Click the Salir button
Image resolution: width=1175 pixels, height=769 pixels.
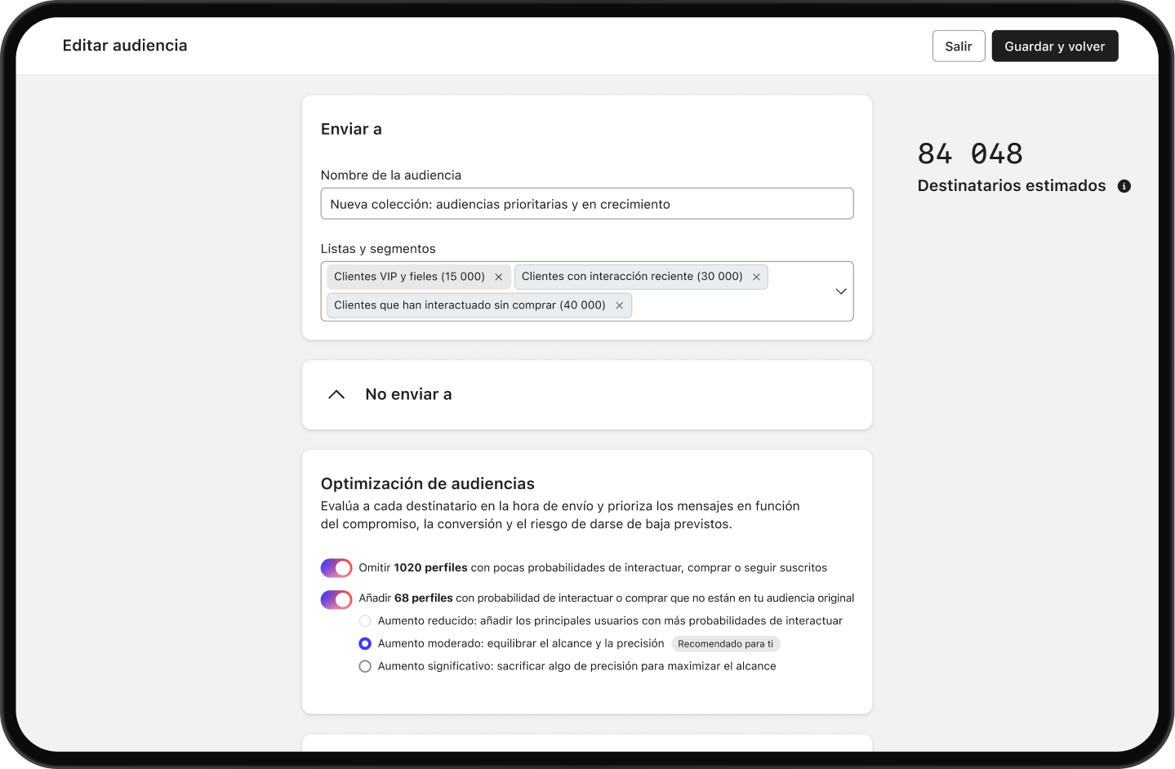959,47
